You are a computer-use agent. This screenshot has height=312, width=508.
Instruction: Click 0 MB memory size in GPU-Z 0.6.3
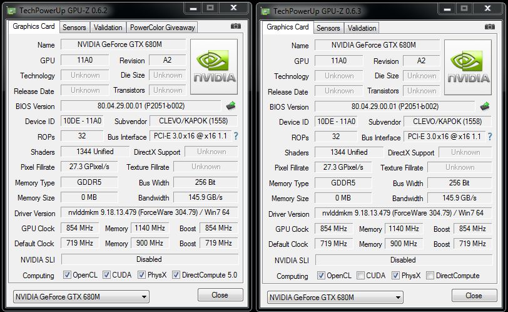[x=343, y=198]
